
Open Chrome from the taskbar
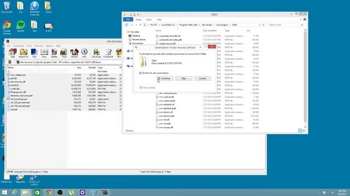click(49, 192)
